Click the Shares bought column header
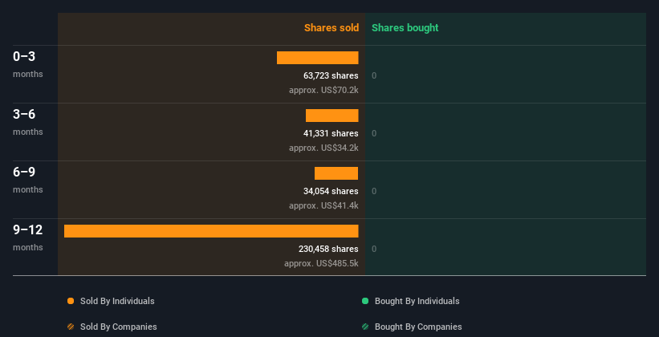659x337 pixels. (x=405, y=28)
